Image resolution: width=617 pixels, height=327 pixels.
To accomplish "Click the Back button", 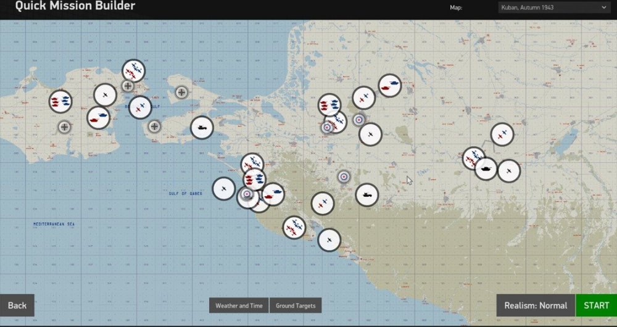I will [17, 305].
